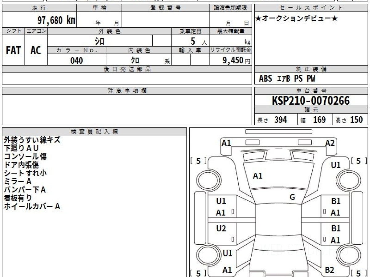Click the U2 mark on the diagram
Viewport: 370px width, 277px height.
pos(221,228)
